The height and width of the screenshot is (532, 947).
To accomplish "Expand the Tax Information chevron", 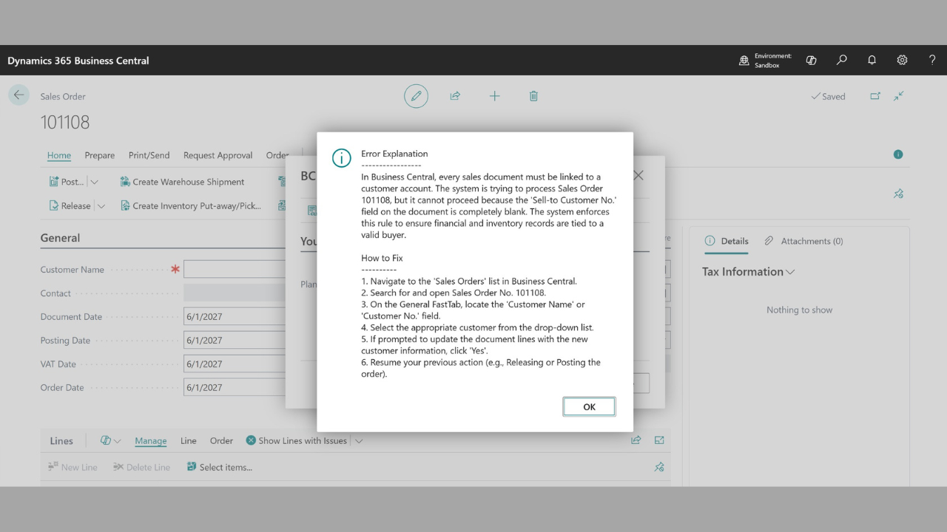I will tap(791, 272).
